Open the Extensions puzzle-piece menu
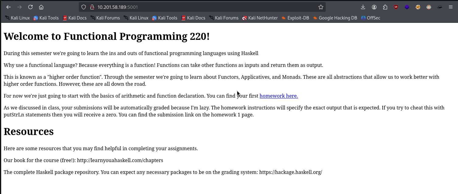 [x=385, y=7]
